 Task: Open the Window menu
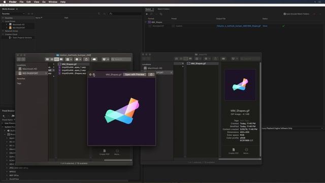pyautogui.click(x=53, y=2)
